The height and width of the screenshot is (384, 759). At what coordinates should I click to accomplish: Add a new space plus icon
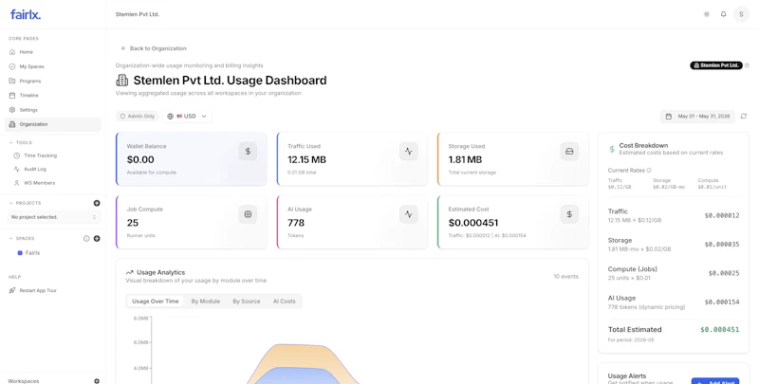(x=97, y=238)
